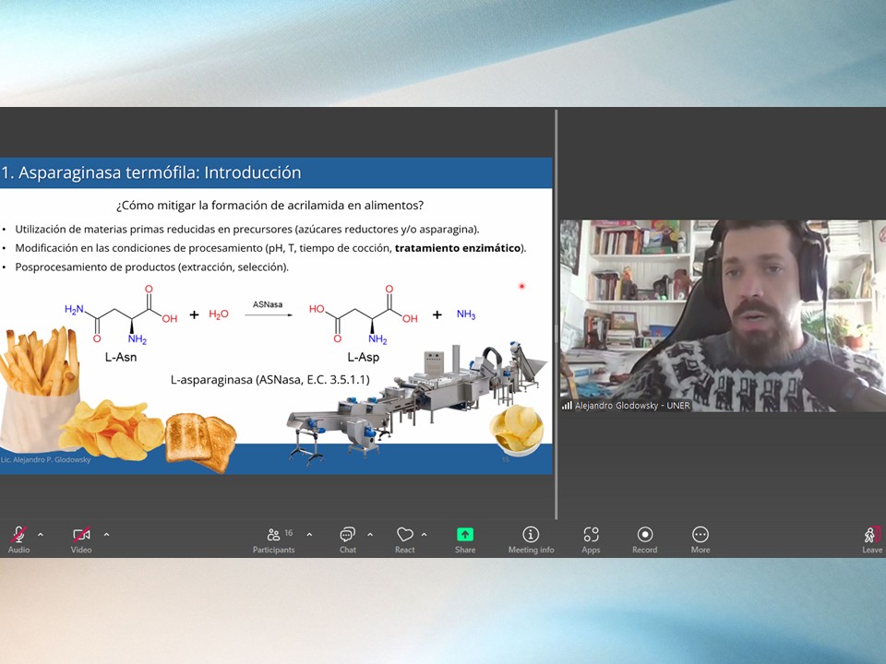This screenshot has width=886, height=664.
Task: Expand reactions chevron next to React
Action: click(x=424, y=535)
